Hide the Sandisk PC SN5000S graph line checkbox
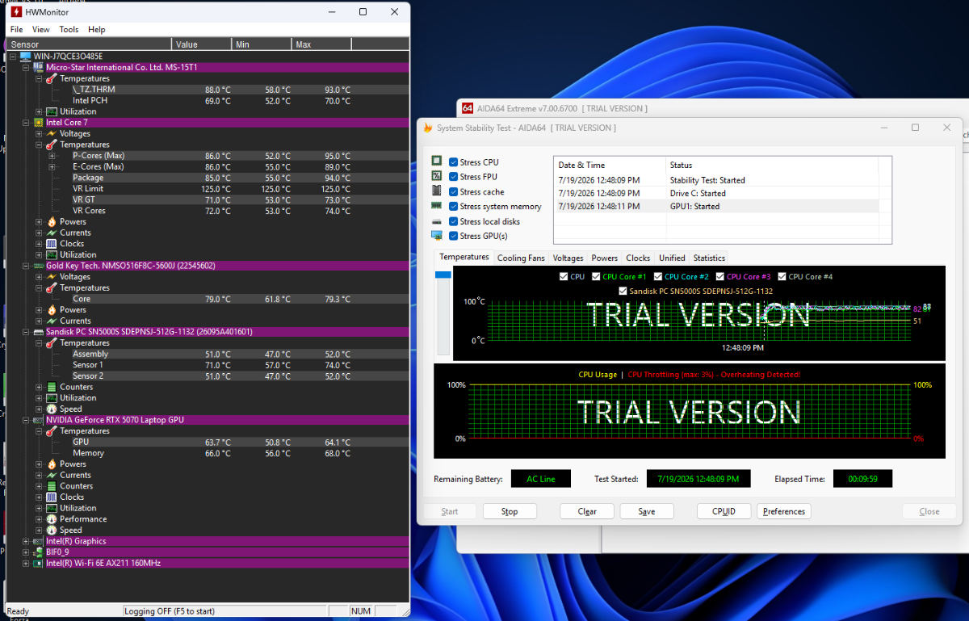This screenshot has width=969, height=621. pyautogui.click(x=623, y=291)
